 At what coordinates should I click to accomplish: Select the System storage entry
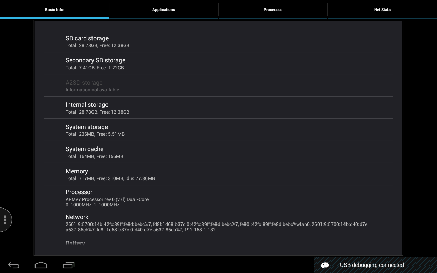[218, 130]
